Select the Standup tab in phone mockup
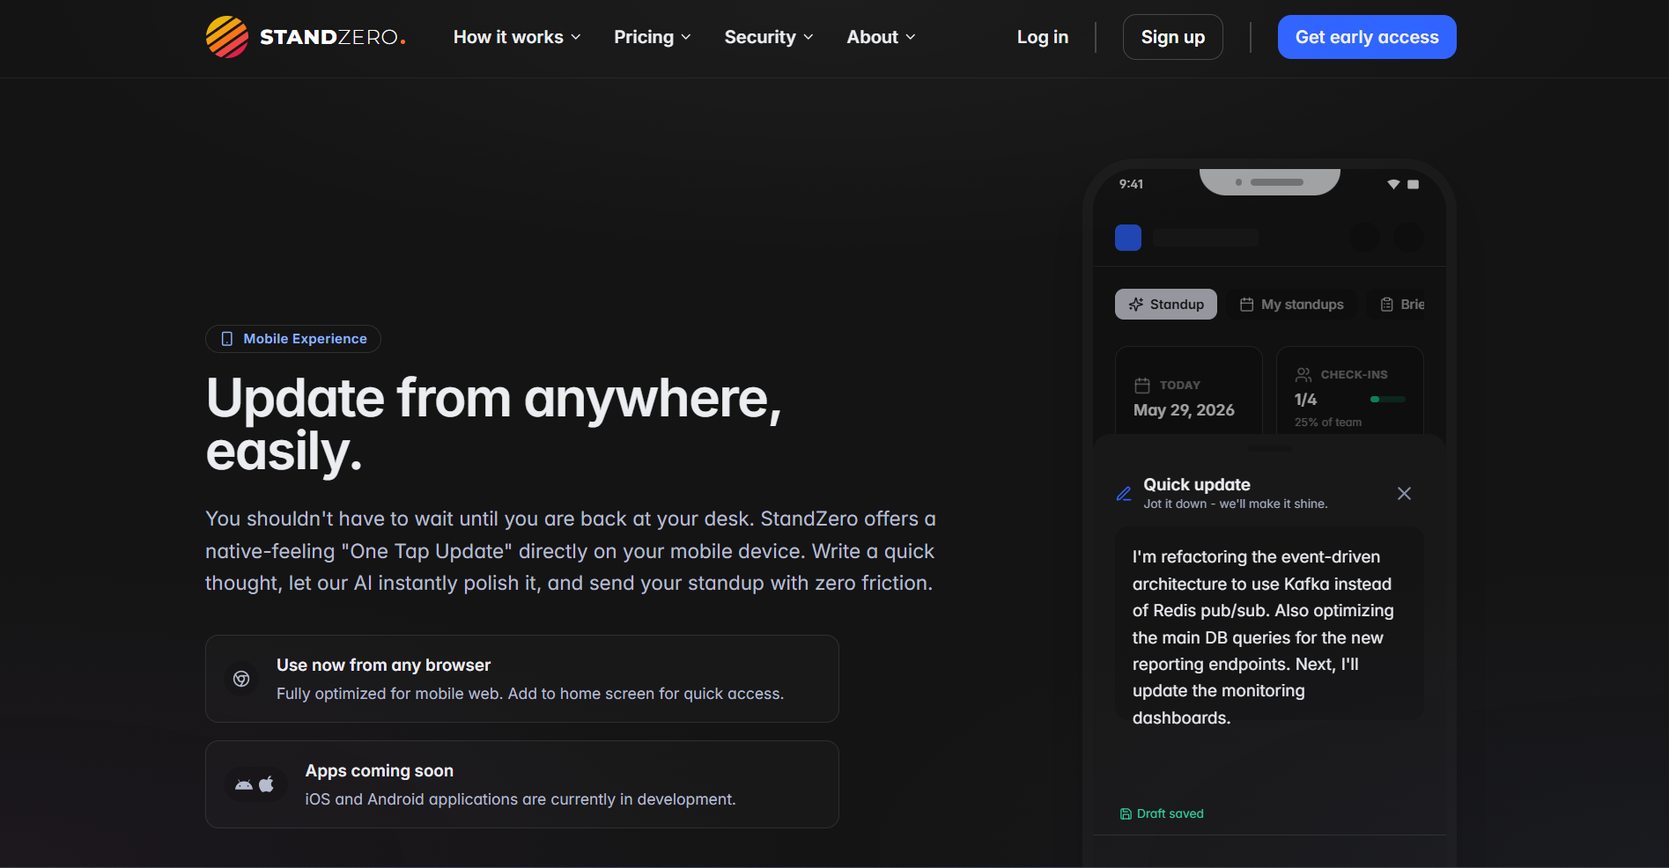The image size is (1669, 868). 1165,304
